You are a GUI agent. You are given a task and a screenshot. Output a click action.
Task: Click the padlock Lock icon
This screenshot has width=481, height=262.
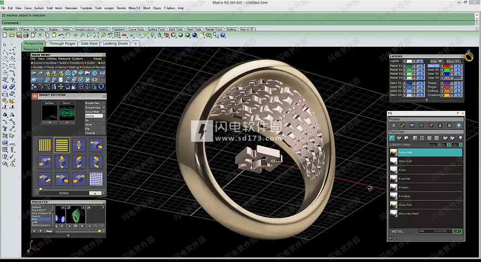159,35
